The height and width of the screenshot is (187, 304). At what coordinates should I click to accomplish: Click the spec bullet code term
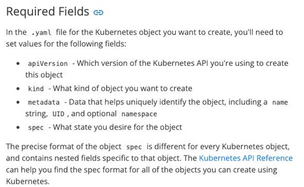[x=36, y=128]
